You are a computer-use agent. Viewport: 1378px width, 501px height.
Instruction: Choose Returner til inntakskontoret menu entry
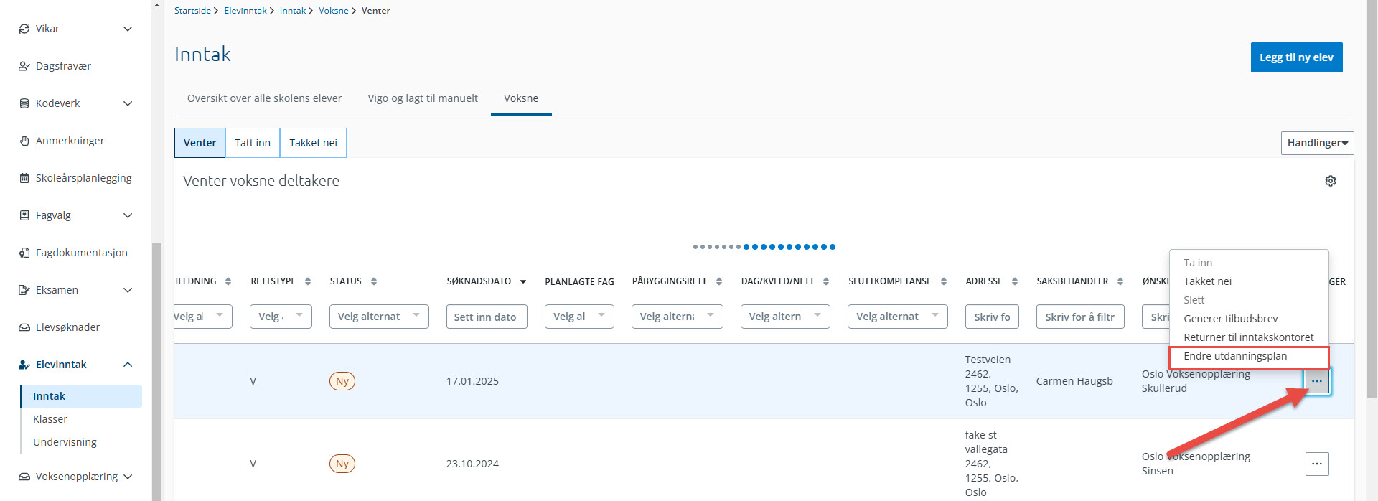1249,337
